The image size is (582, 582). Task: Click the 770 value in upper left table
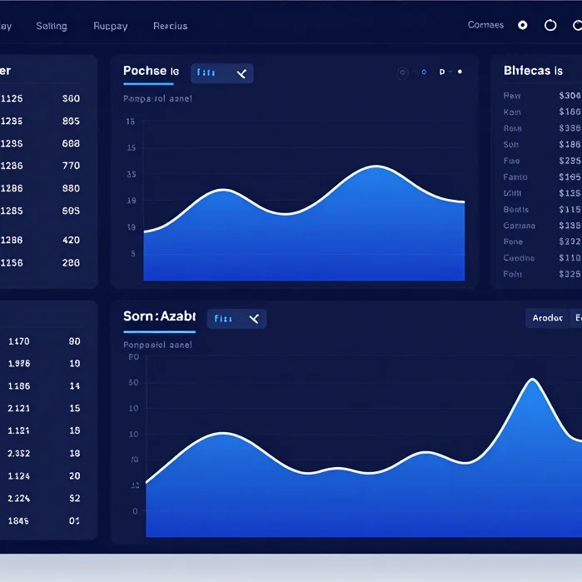click(71, 166)
